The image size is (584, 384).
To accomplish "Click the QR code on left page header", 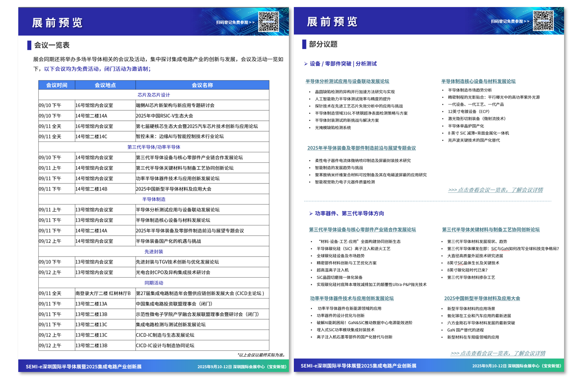I will pos(269,22).
